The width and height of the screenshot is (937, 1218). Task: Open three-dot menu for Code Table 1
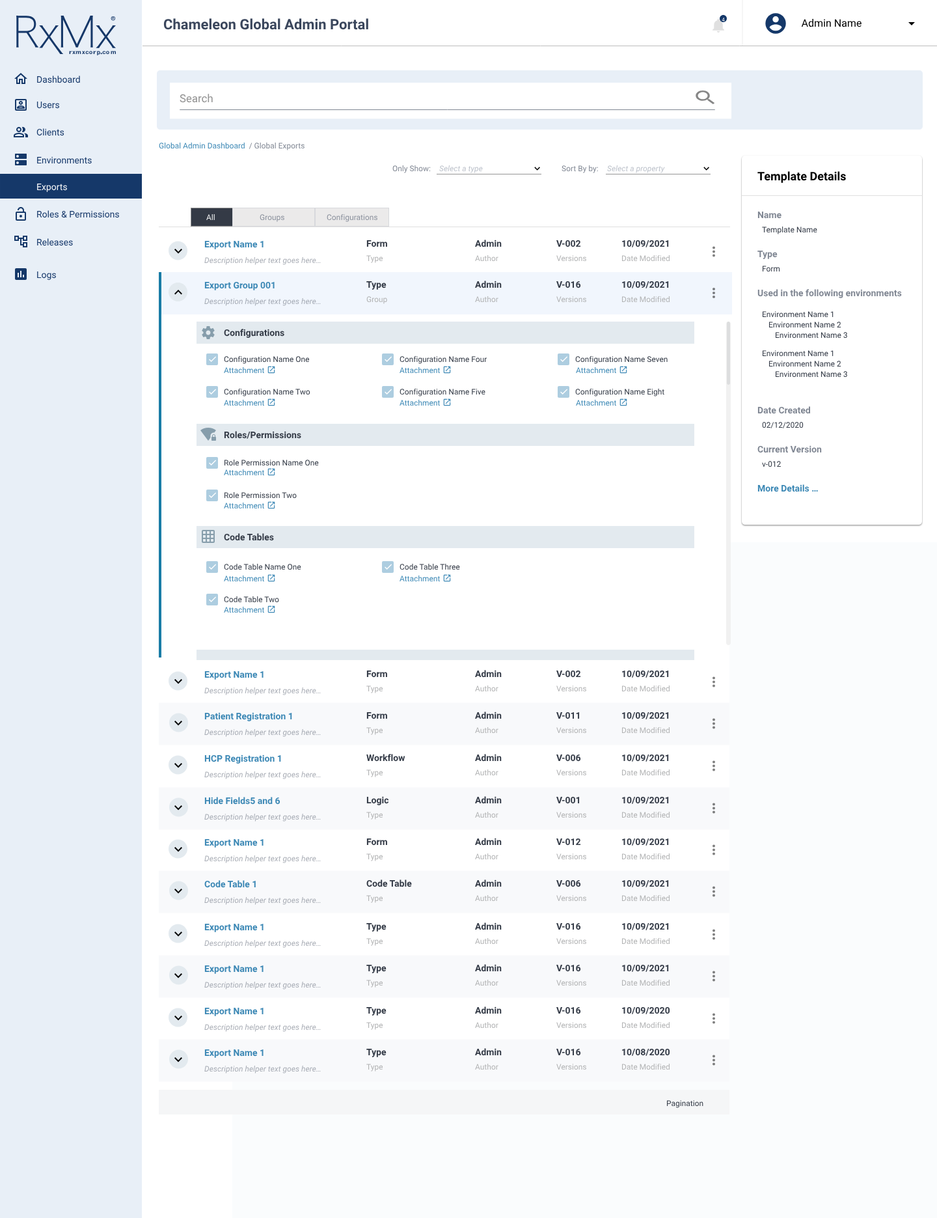click(714, 892)
